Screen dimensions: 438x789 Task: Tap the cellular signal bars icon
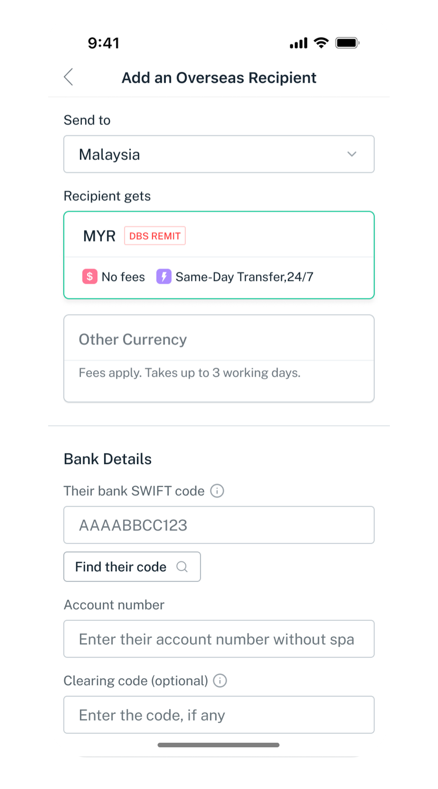[x=299, y=43]
